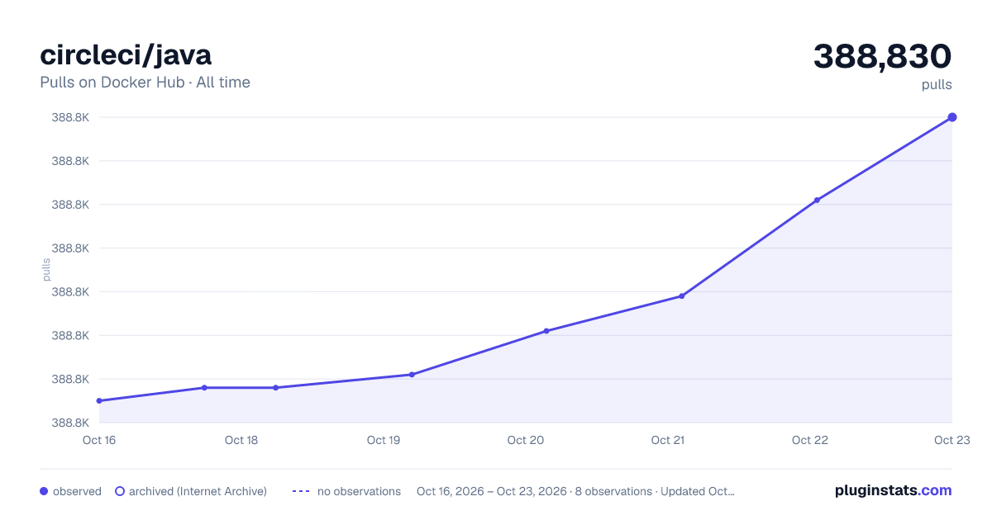Click the filled 'observed' legend marker
Viewport: 992px width, 520px height.
tap(44, 491)
